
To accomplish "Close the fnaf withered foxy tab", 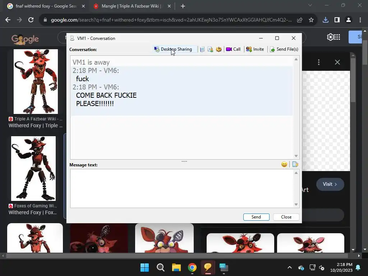I will click(x=83, y=6).
